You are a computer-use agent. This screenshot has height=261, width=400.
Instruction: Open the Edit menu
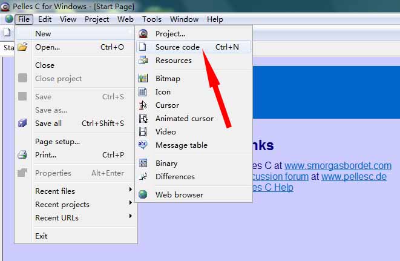[45, 19]
